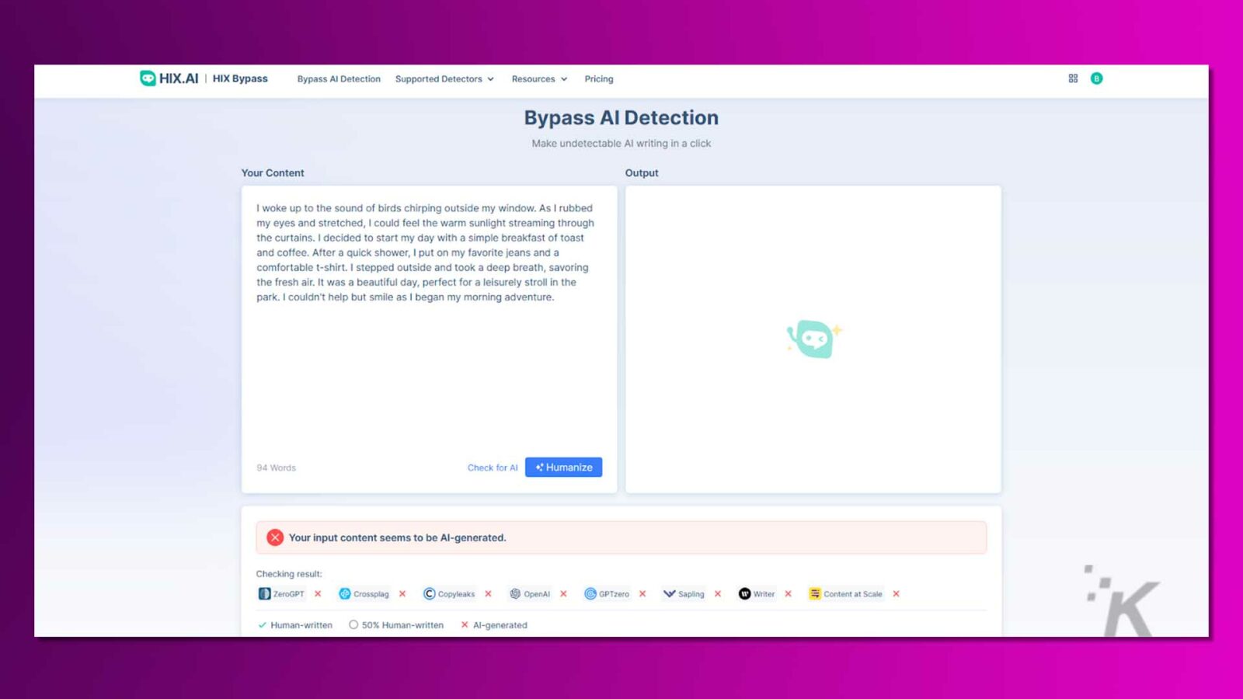Click the red X next to Crossplag
Viewport: 1243px width, 699px height.
coord(402,594)
